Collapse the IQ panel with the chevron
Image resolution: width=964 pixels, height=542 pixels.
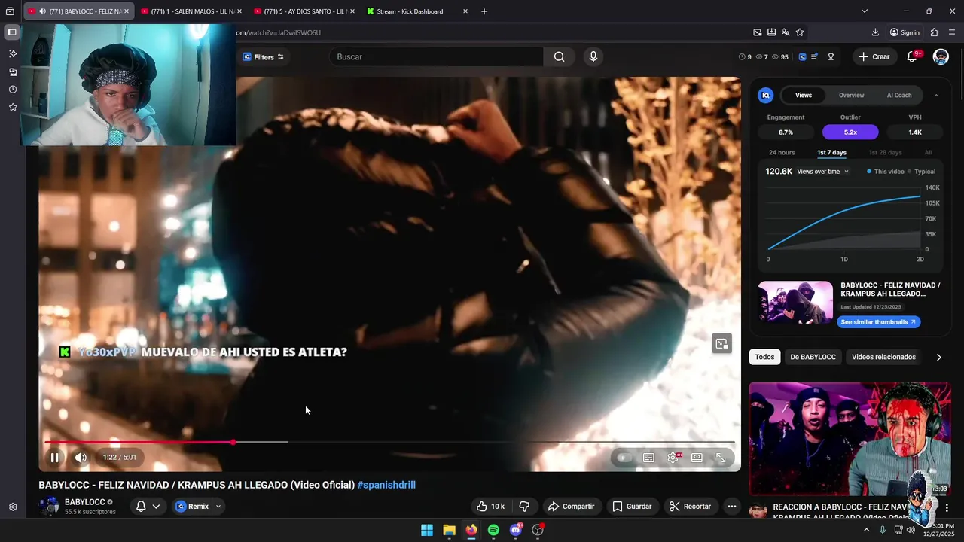coord(936,96)
